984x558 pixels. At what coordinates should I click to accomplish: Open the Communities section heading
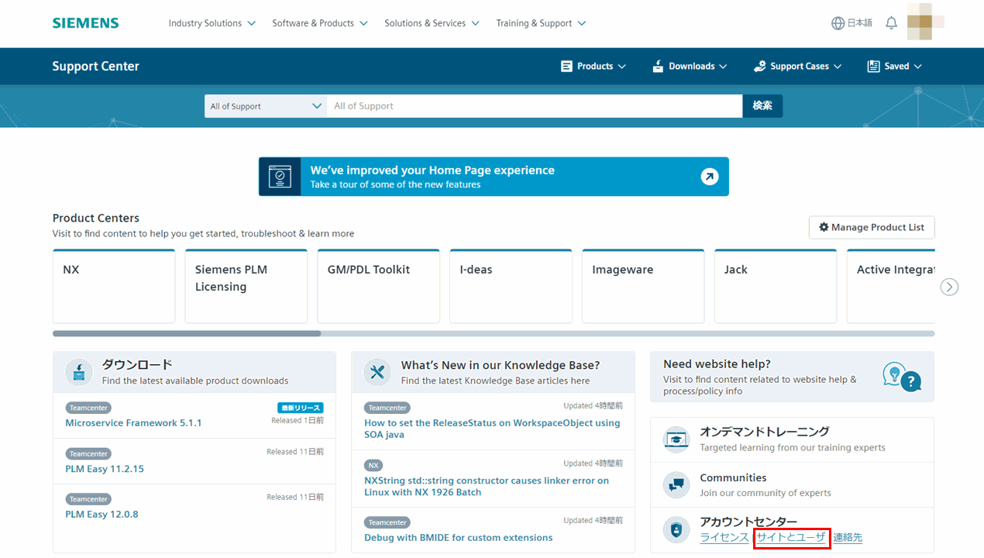733,477
